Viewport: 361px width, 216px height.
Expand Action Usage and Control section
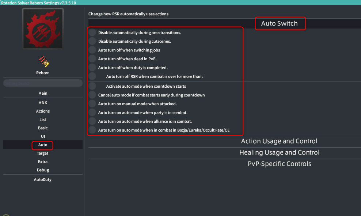click(279, 141)
